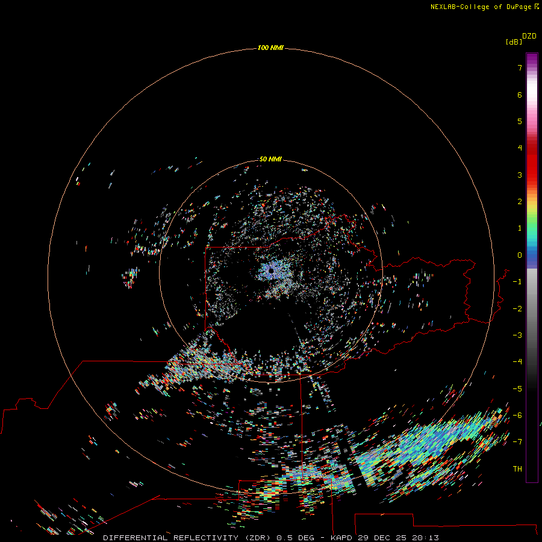542x542 pixels.
Task: Click the -5 value on color scale
Action: point(517,389)
